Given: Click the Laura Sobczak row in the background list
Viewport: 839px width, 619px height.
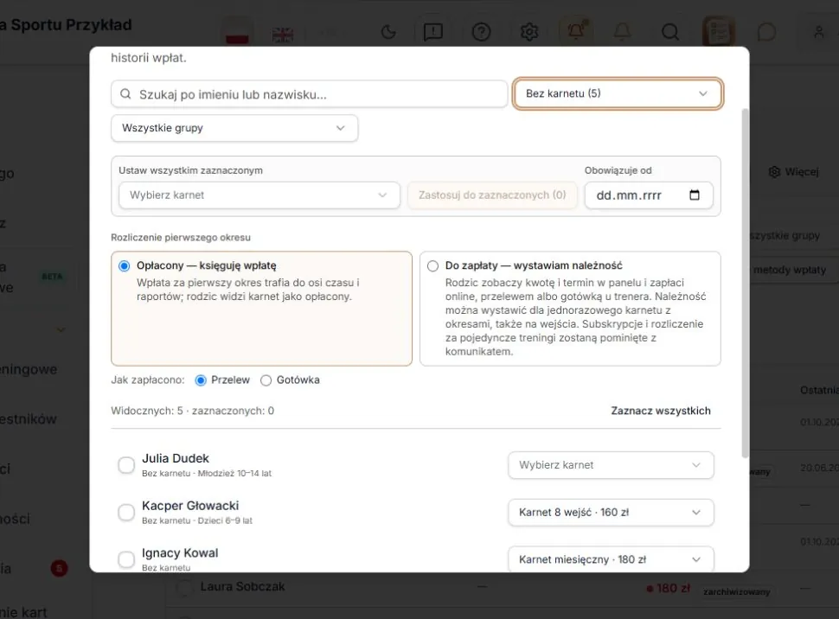Looking at the screenshot, I should click(x=502, y=587).
